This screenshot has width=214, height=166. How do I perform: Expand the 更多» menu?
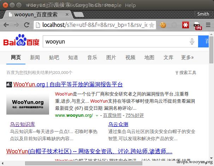pos(188,57)
